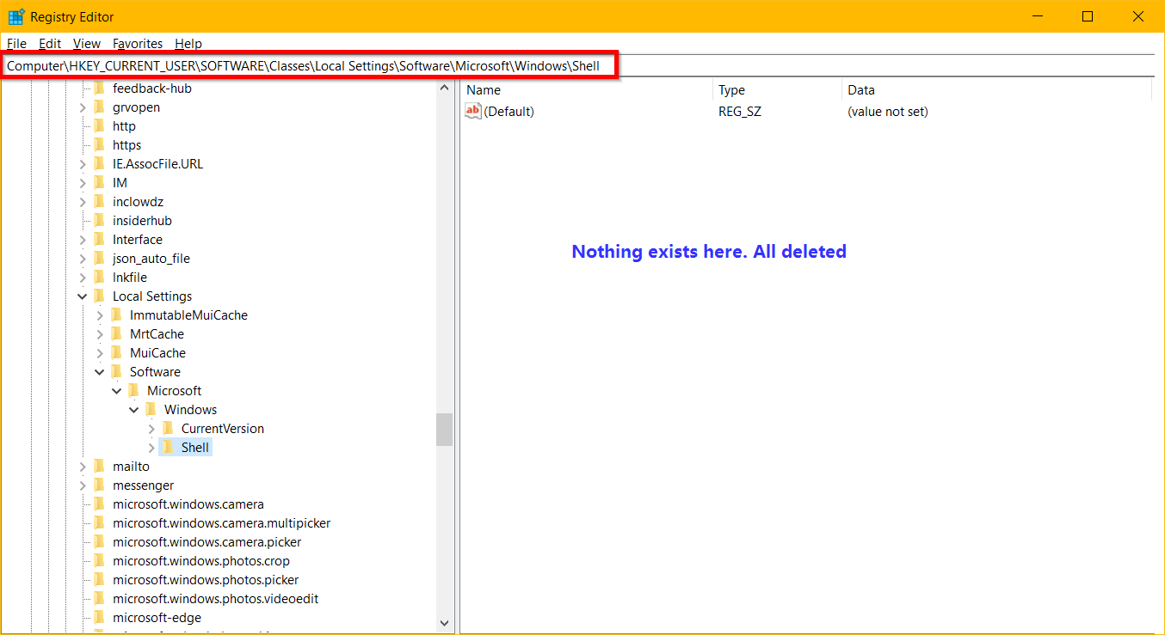Sort values by Name column header
1165x635 pixels.
pos(587,89)
